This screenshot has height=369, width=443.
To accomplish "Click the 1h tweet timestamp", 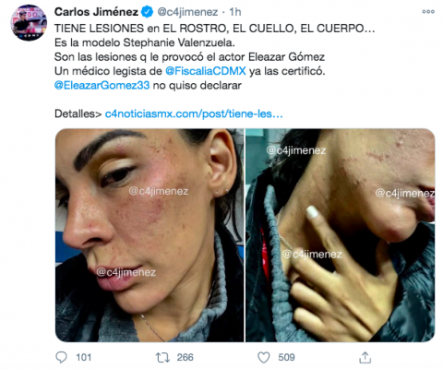I will (x=235, y=12).
